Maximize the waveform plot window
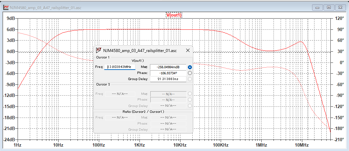Viewport: 349px width, 151px height. (x=328, y=7)
